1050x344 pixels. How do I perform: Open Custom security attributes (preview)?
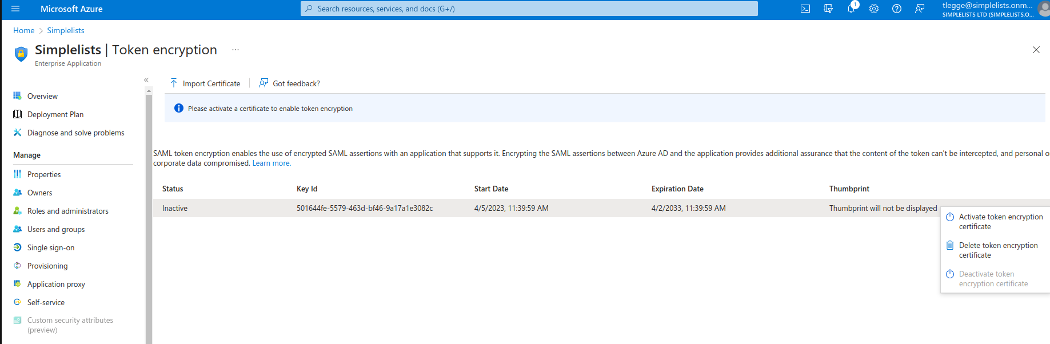[x=70, y=325]
